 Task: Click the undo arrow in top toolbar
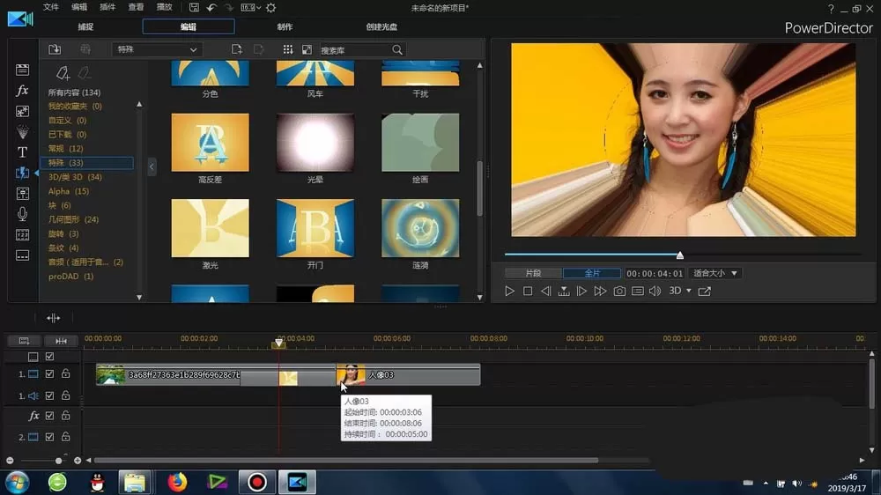(x=211, y=8)
